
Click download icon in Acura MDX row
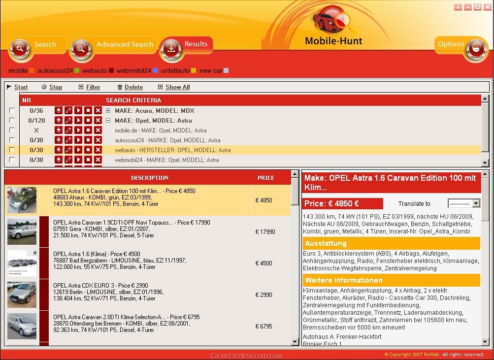click(x=58, y=110)
